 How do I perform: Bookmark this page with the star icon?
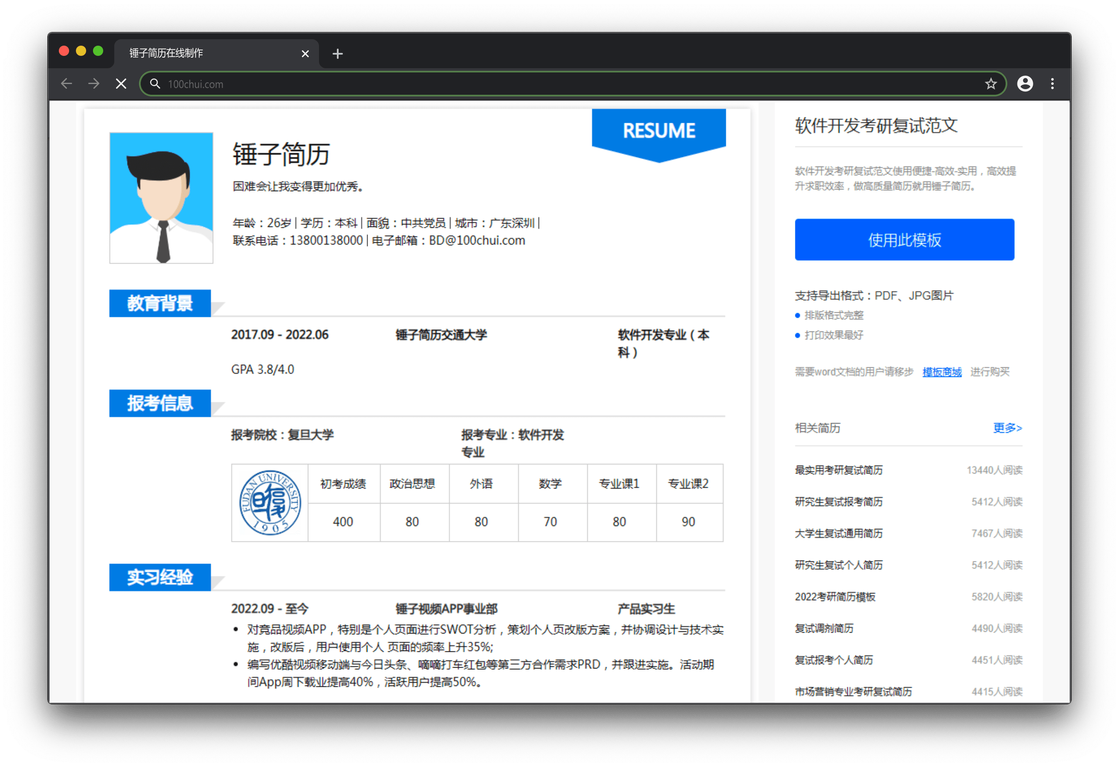[991, 84]
